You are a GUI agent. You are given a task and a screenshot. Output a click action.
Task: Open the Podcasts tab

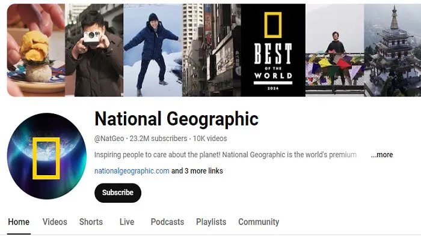tap(167, 222)
